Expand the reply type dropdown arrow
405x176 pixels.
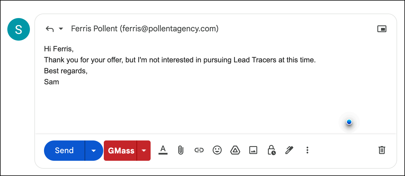61,29
